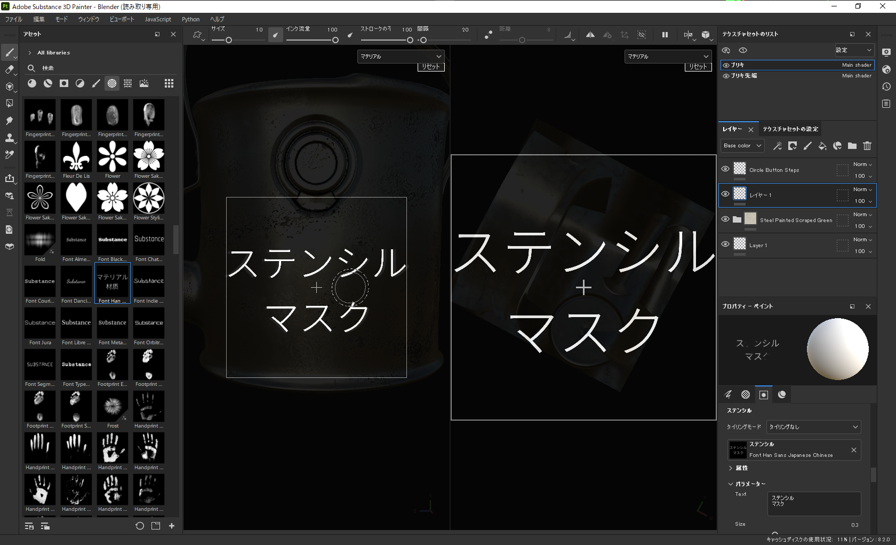
Task: Select the Fleur De Lis asset thumbnail
Action: click(x=76, y=157)
